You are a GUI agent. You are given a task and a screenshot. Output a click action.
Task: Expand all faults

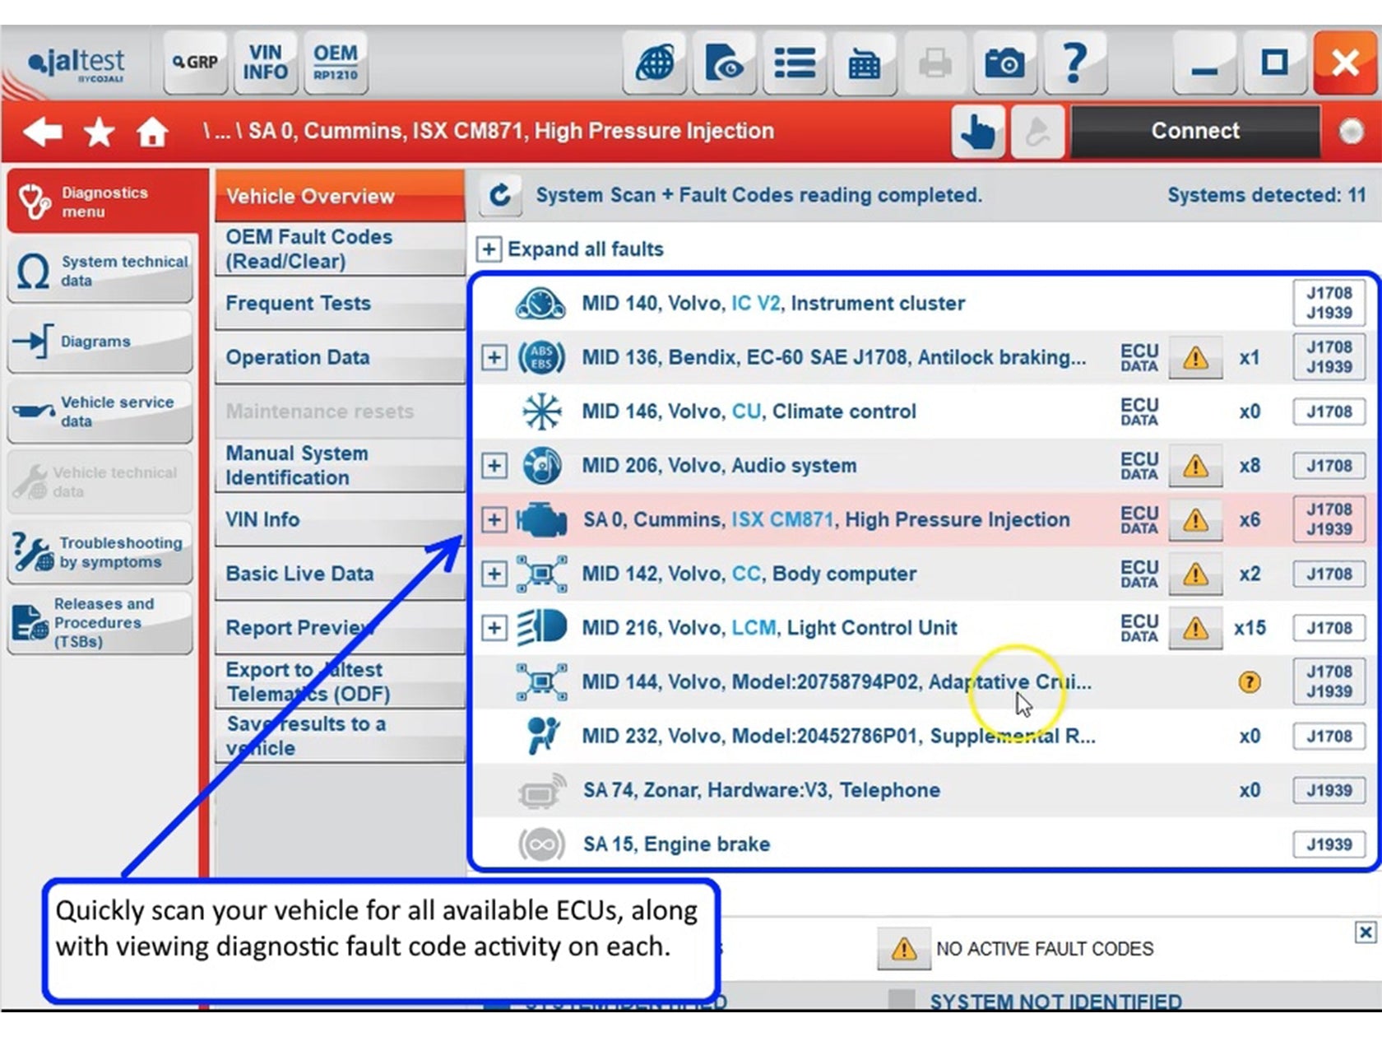coord(489,249)
